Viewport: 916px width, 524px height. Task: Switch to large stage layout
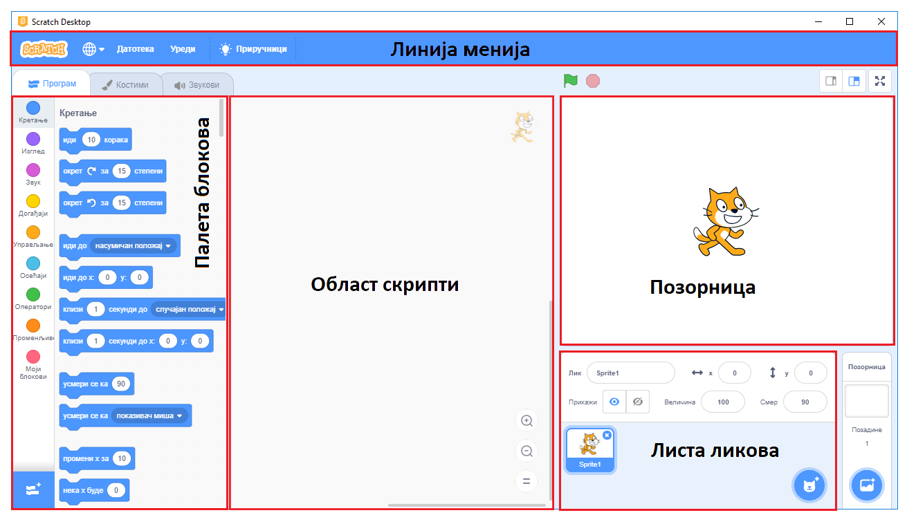[854, 81]
